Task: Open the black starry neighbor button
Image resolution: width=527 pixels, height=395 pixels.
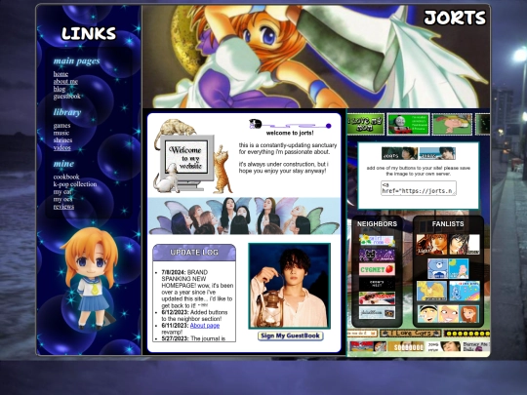Action: 377,284
